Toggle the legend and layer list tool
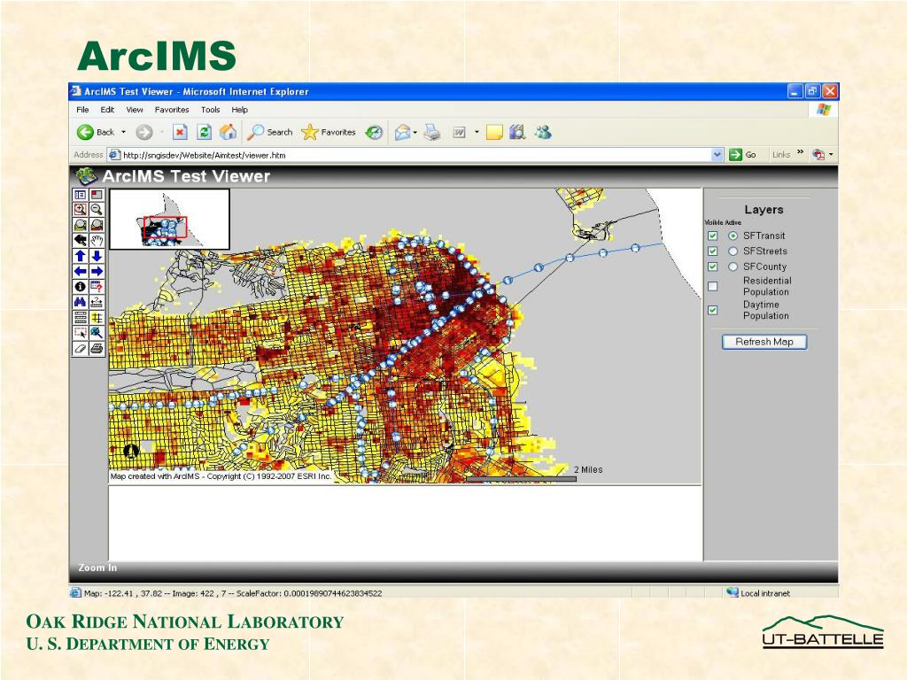This screenshot has height=680, width=907. (81, 195)
